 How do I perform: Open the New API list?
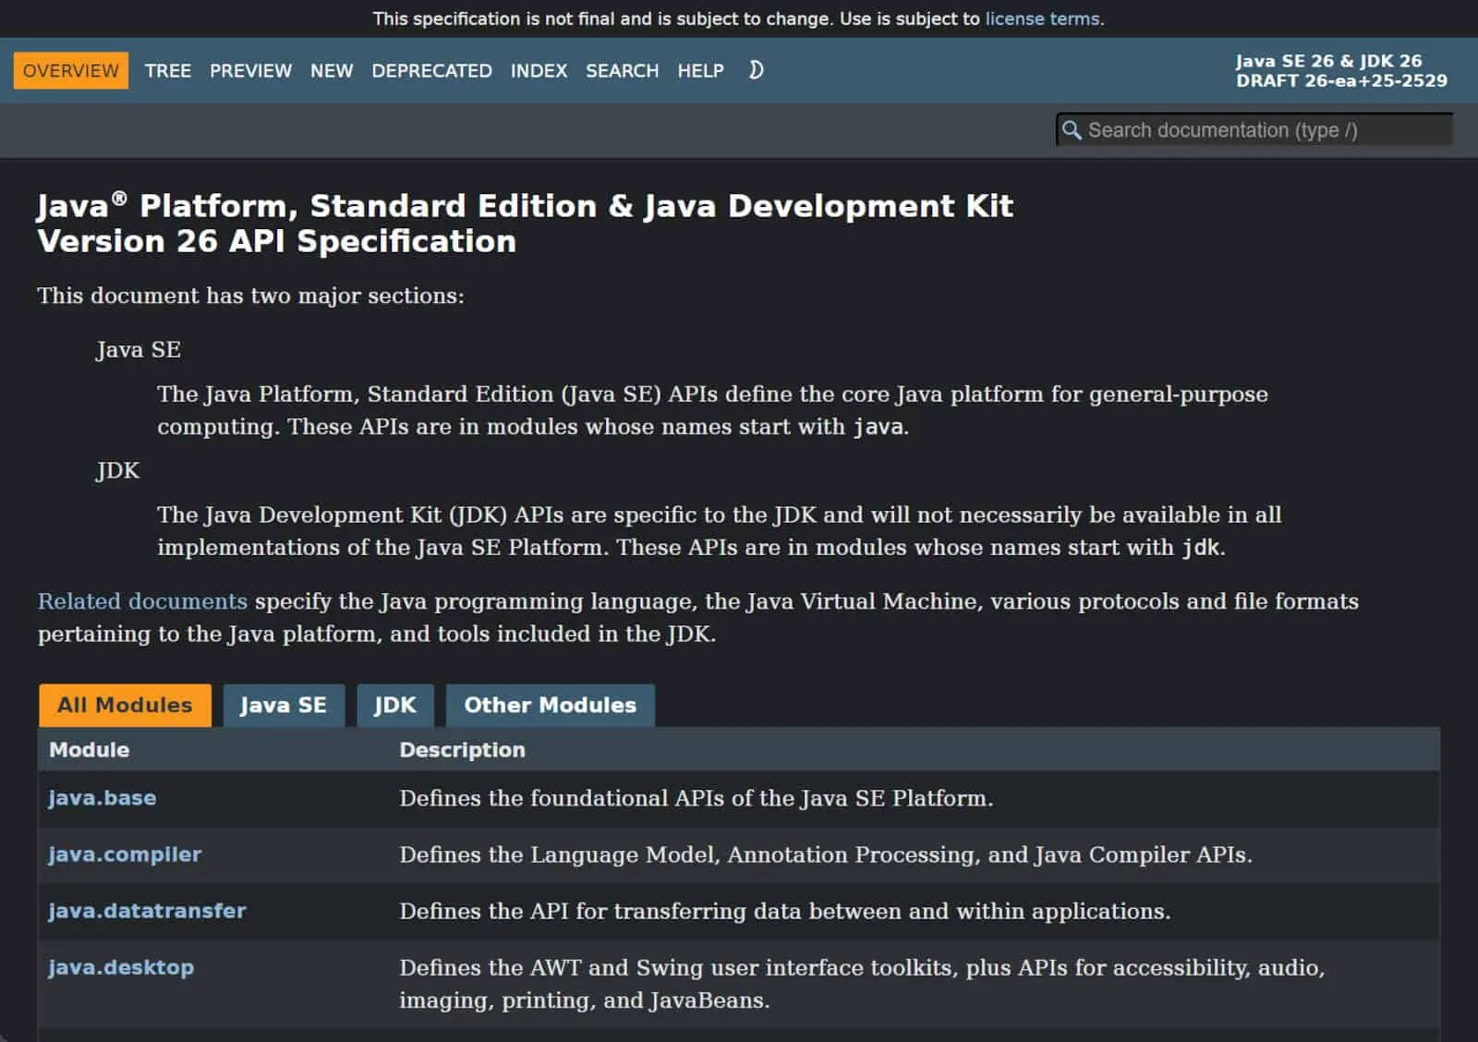[332, 71]
